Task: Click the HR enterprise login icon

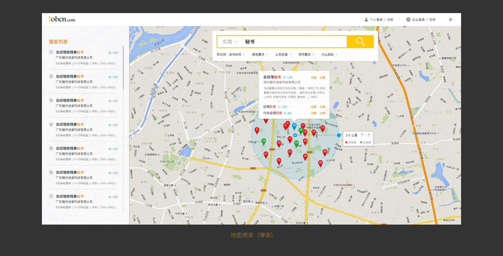Action: click(408, 20)
